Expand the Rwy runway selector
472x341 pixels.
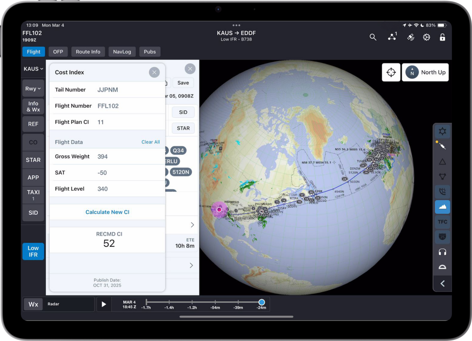coord(33,88)
